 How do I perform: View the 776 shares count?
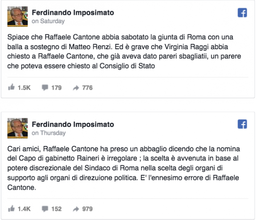click(x=87, y=88)
